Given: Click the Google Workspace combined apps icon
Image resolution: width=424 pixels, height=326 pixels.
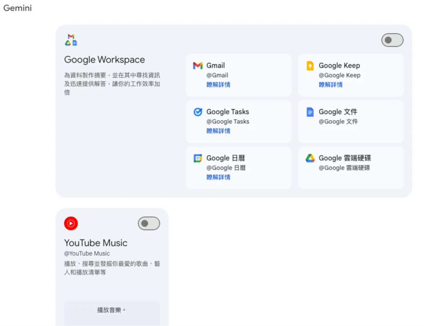Looking at the screenshot, I should 71,40.
